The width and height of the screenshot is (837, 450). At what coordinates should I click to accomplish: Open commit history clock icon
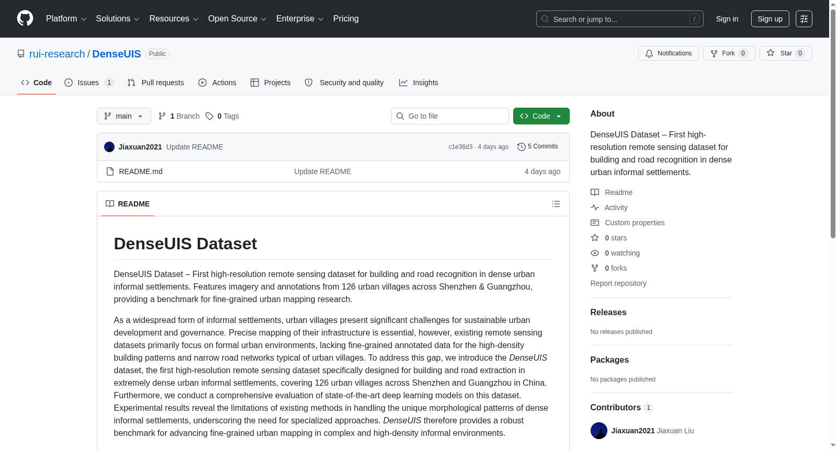pos(521,147)
